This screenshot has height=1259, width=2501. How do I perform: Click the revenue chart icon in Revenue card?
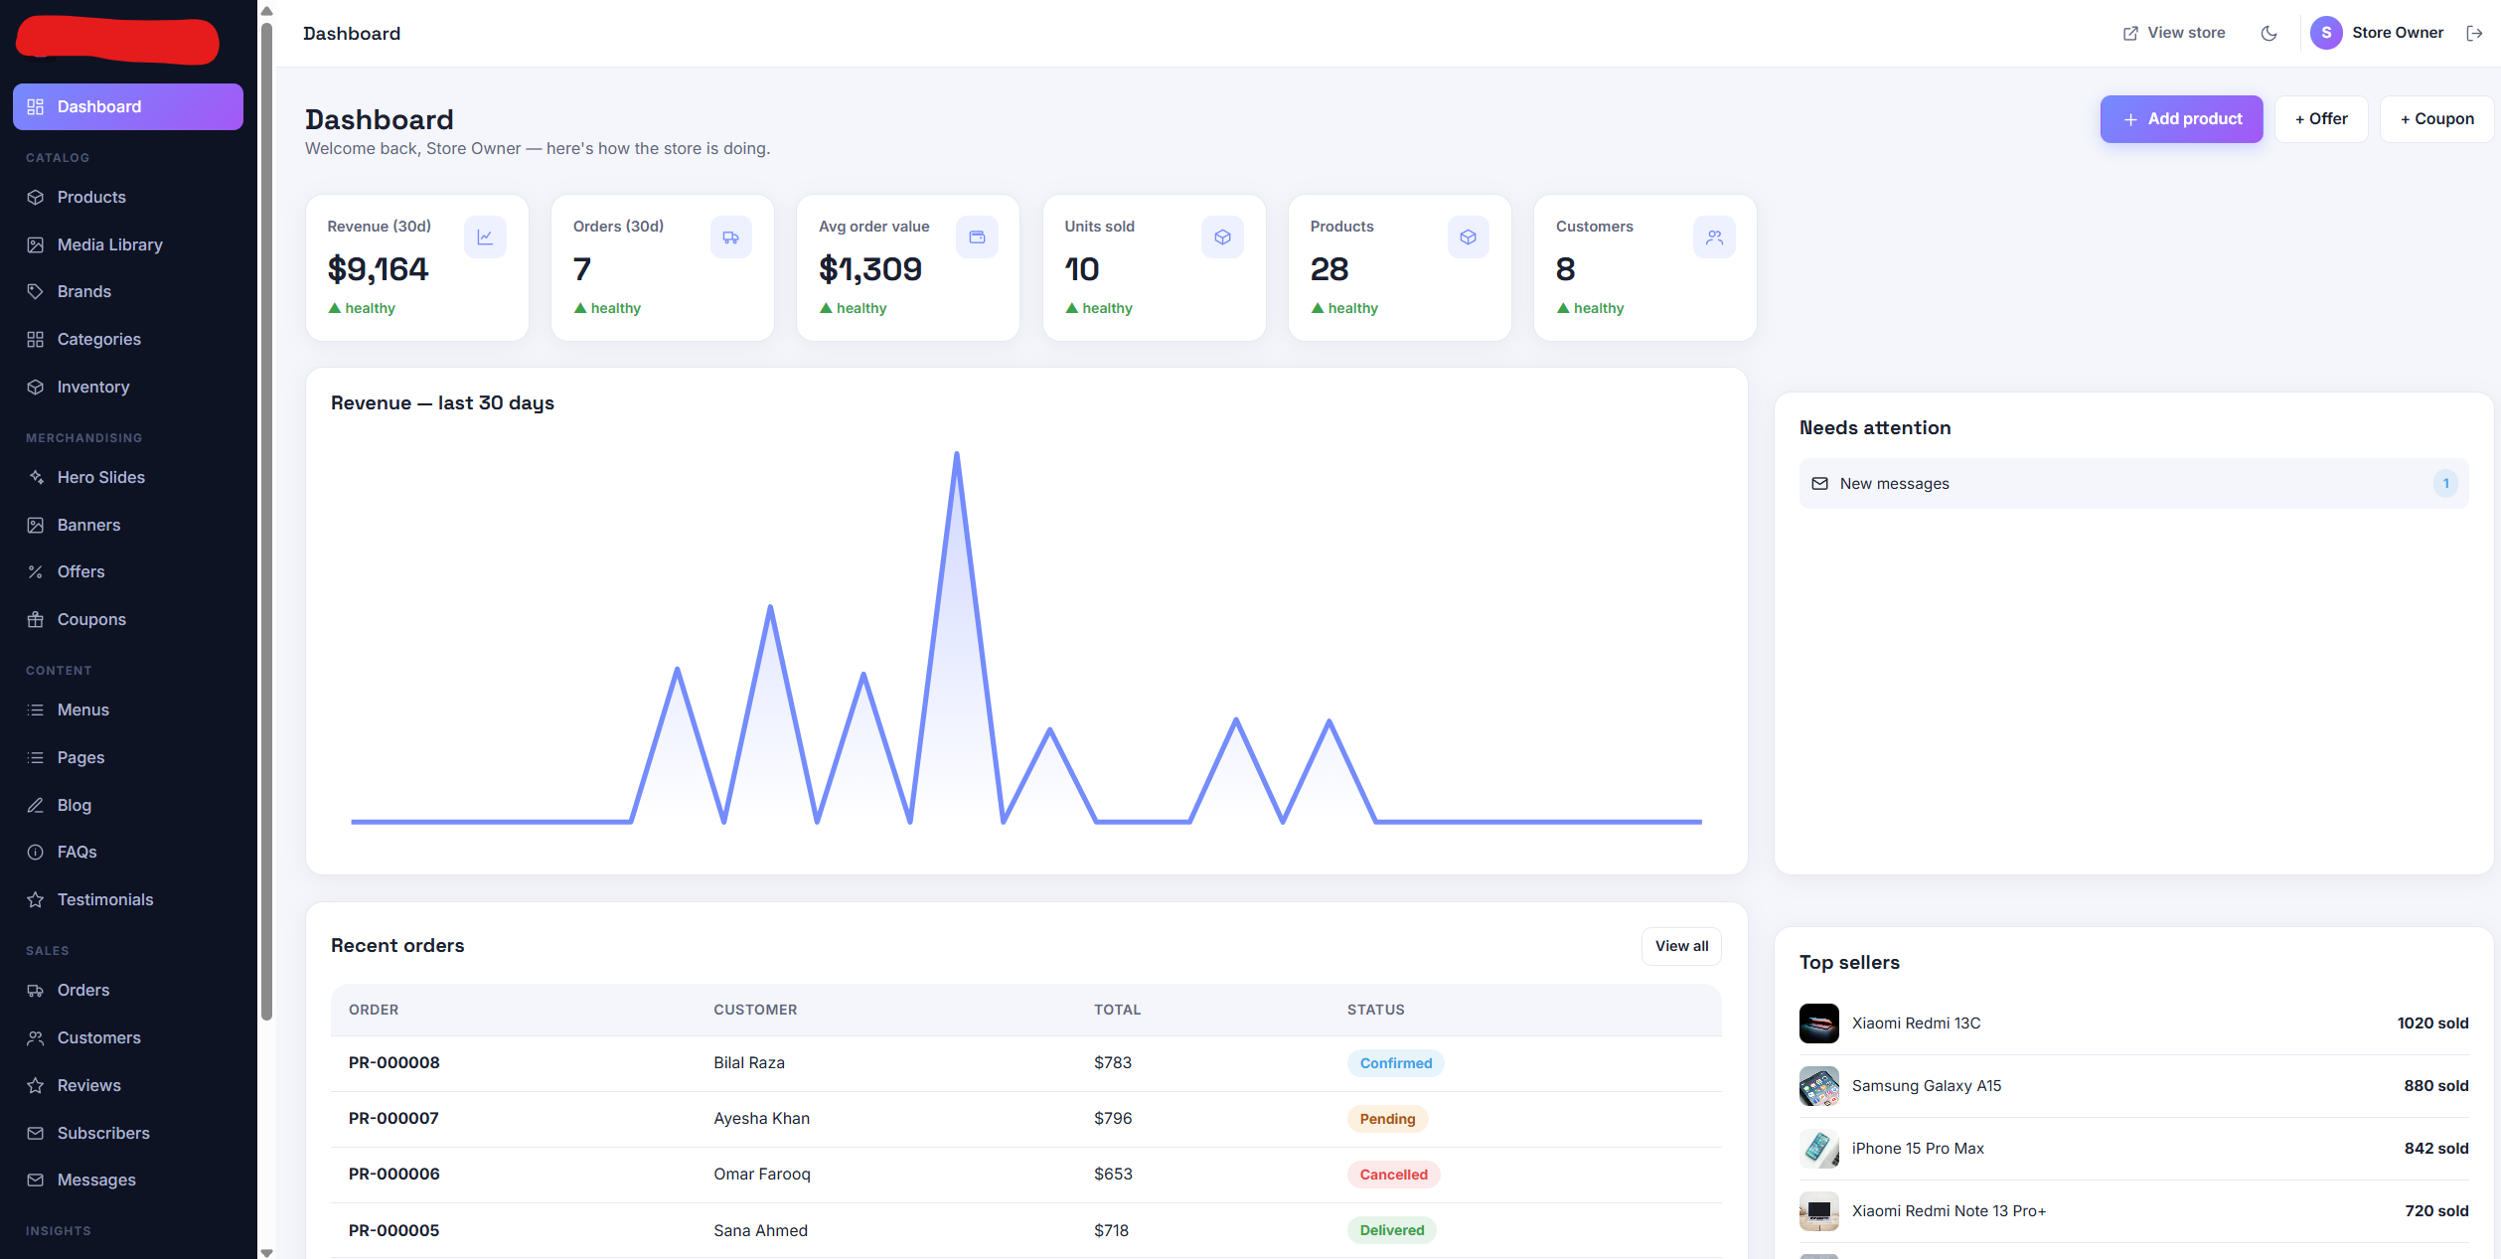pyautogui.click(x=485, y=237)
